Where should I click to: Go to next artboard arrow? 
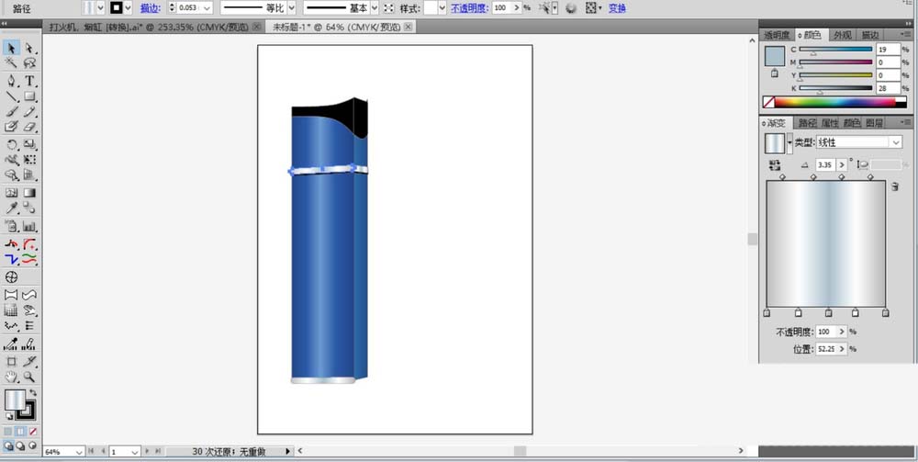coord(147,452)
